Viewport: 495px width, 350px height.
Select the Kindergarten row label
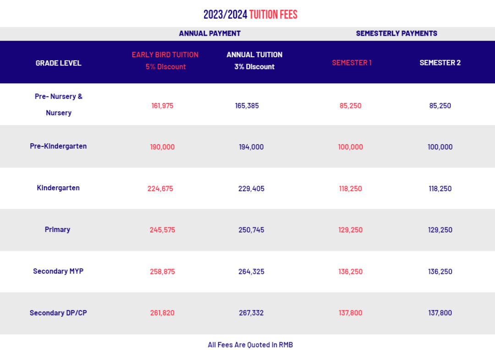pos(58,188)
